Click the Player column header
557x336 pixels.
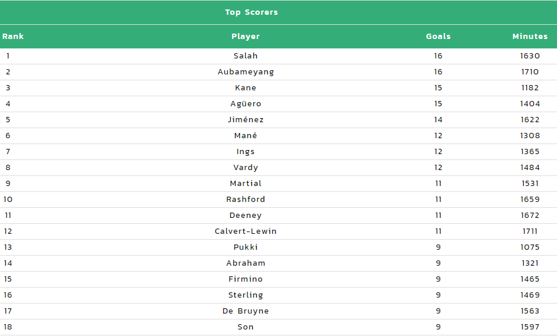click(x=246, y=37)
